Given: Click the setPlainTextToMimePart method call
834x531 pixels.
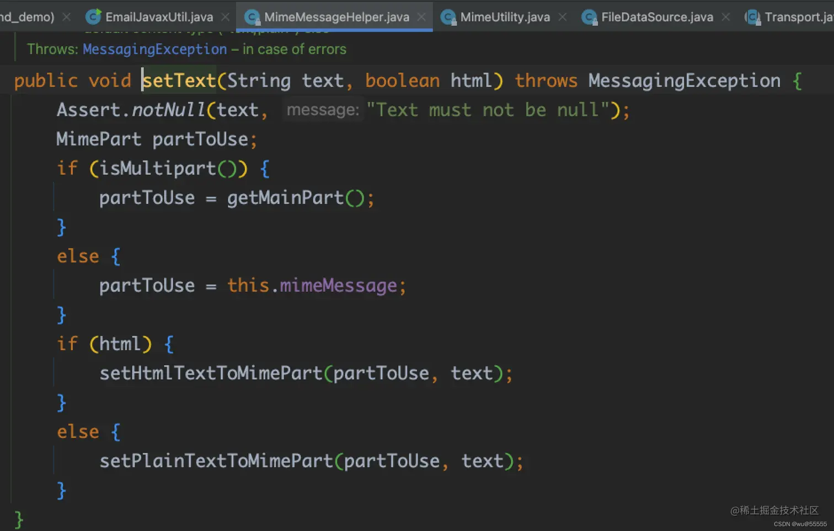Looking at the screenshot, I should click(x=216, y=460).
